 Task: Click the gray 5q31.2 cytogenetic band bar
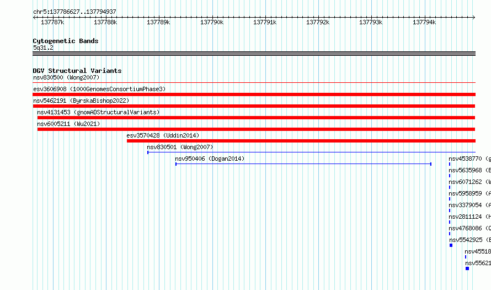click(x=254, y=54)
